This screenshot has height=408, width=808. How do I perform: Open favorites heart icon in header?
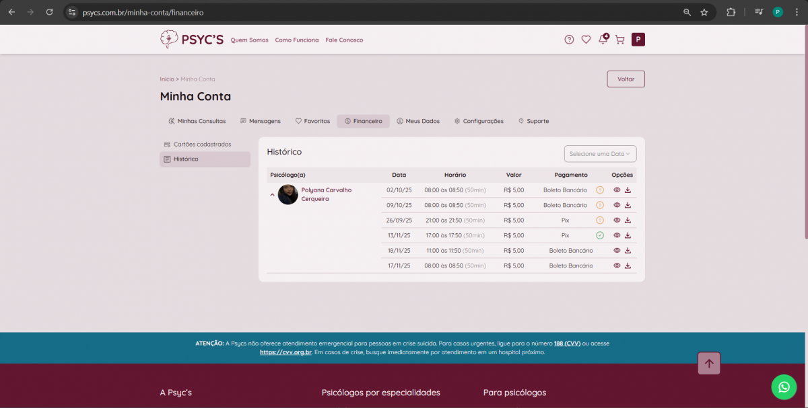click(586, 40)
